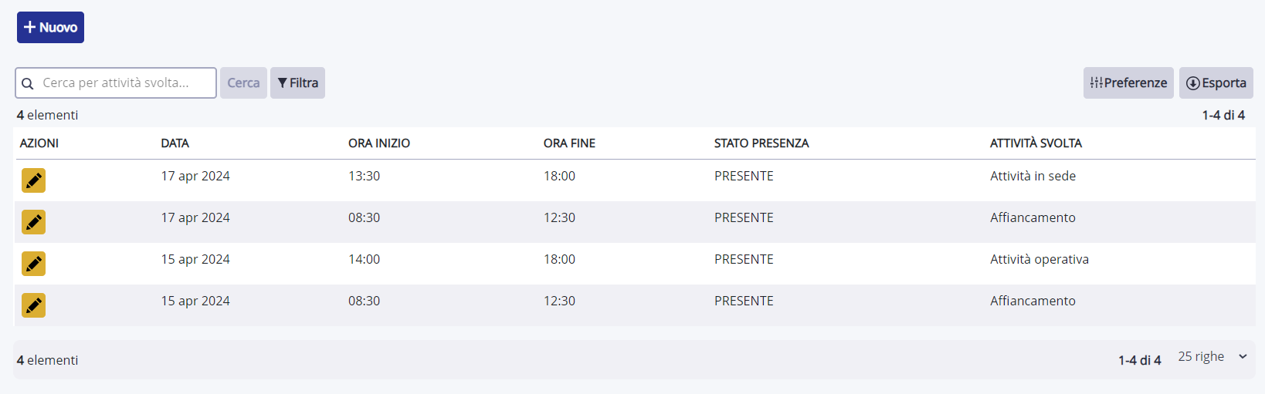Click the Nuovo button to add a record
The height and width of the screenshot is (394, 1265).
50,27
